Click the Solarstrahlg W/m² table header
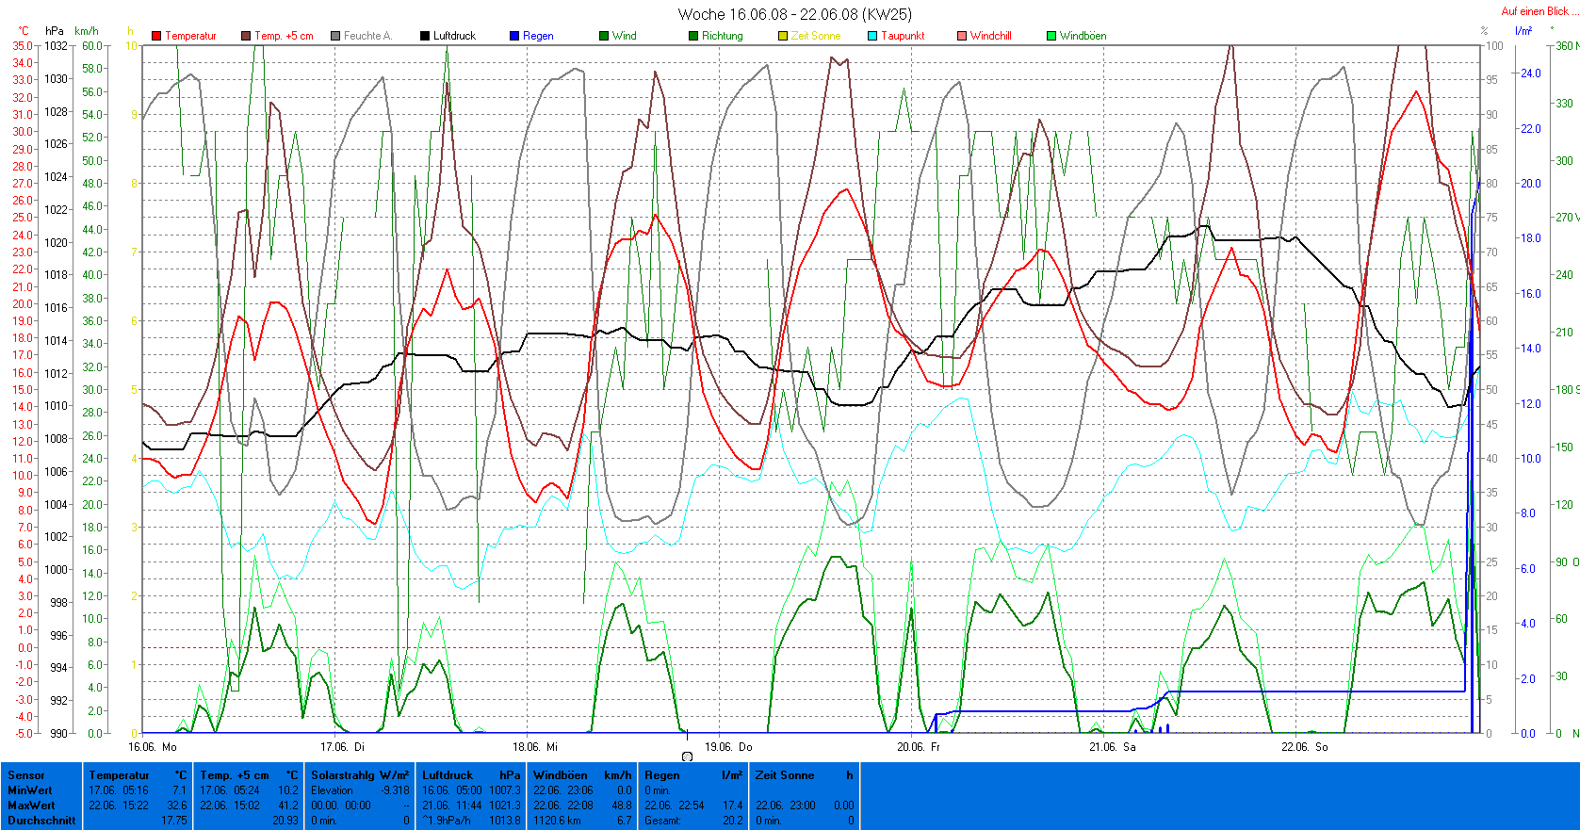This screenshot has height=830, width=1580. tap(360, 775)
